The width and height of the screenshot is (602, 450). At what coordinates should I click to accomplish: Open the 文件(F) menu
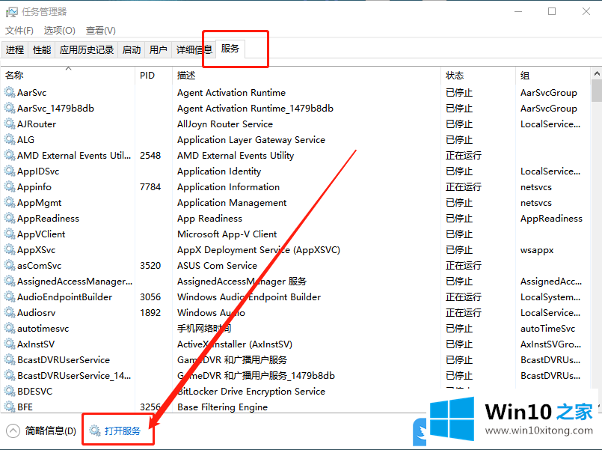point(19,31)
